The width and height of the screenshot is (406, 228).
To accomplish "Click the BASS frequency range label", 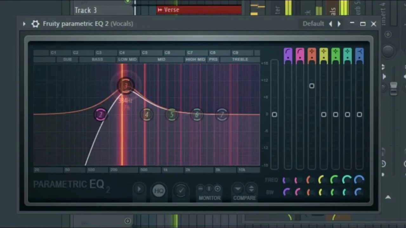I will click(x=97, y=60).
